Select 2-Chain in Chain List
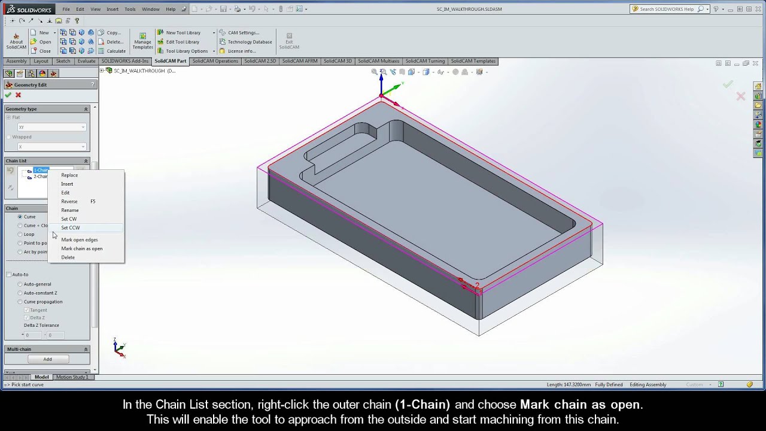 click(40, 177)
